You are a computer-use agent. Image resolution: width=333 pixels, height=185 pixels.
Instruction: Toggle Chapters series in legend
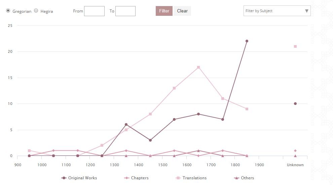(x=137, y=178)
